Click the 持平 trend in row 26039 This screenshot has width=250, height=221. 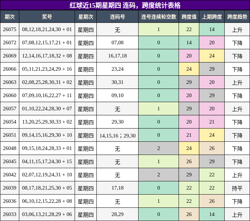(237, 189)
